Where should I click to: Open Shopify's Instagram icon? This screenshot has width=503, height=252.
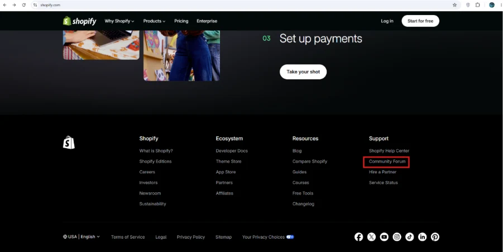click(397, 237)
